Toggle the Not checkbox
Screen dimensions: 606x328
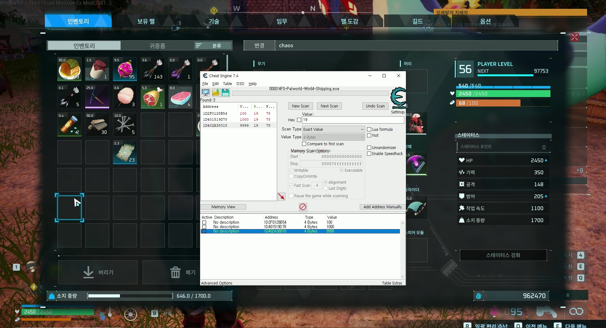click(x=369, y=135)
